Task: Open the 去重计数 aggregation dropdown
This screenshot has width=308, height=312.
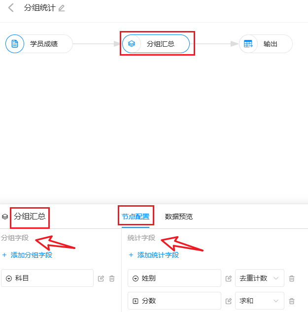Action: (x=259, y=279)
